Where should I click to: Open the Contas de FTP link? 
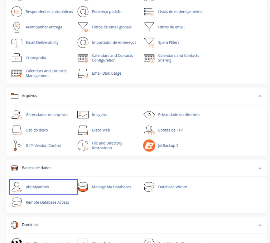pyautogui.click(x=170, y=130)
